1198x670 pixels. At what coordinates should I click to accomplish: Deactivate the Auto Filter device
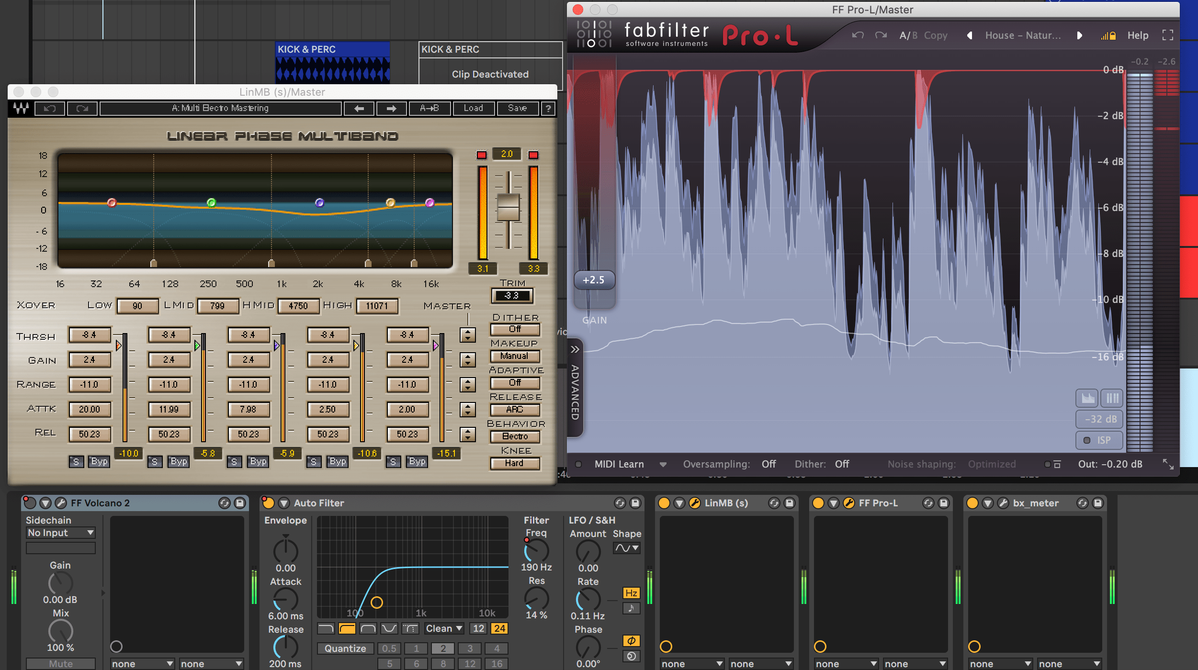coord(268,503)
